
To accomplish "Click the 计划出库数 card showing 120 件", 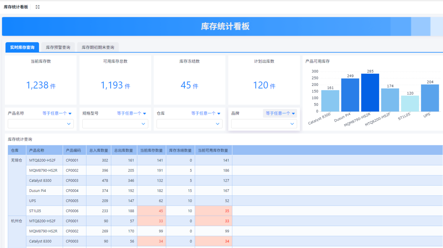I will [264, 85].
